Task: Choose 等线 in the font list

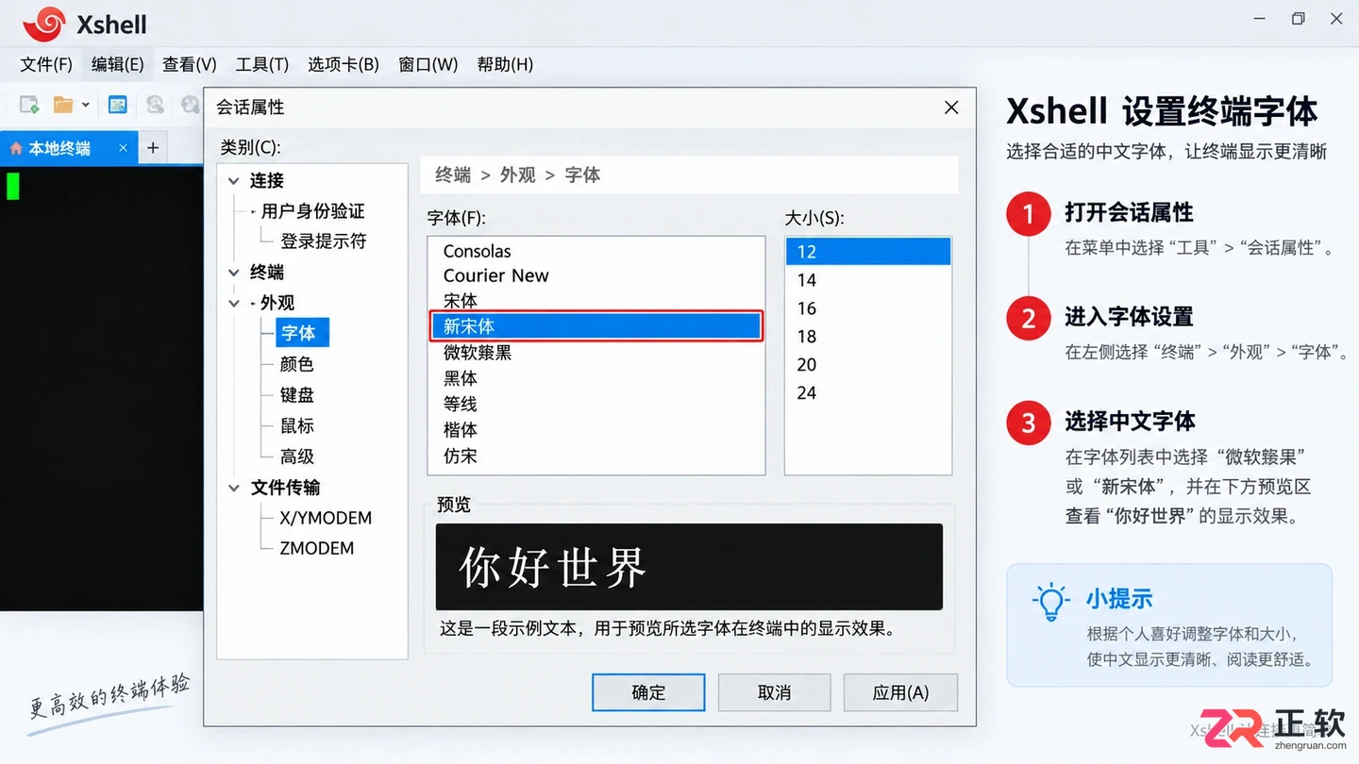Action: tap(596, 404)
